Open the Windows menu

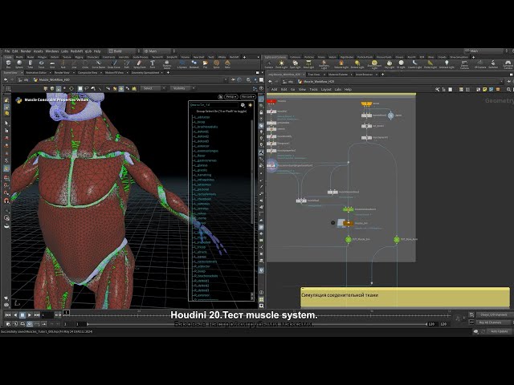pos(52,51)
